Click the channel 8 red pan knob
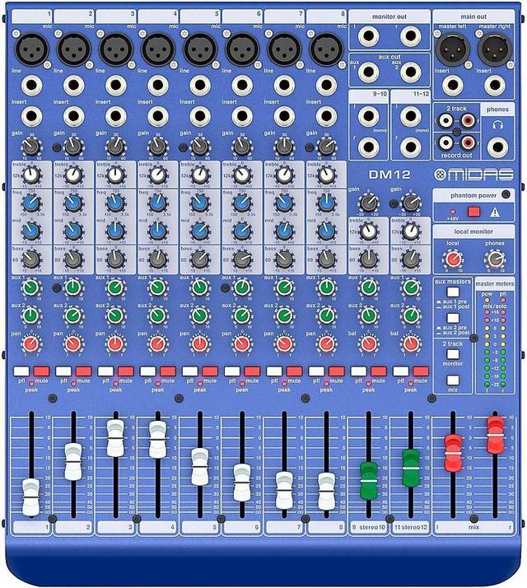Viewport: 527px width, 588px height. [326, 343]
